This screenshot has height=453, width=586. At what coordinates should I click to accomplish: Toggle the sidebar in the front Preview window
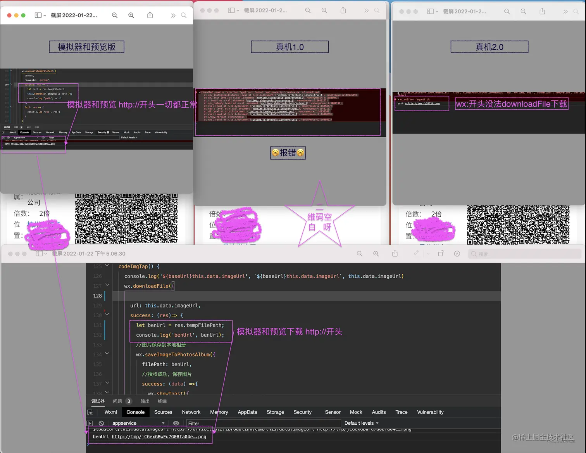38,15
